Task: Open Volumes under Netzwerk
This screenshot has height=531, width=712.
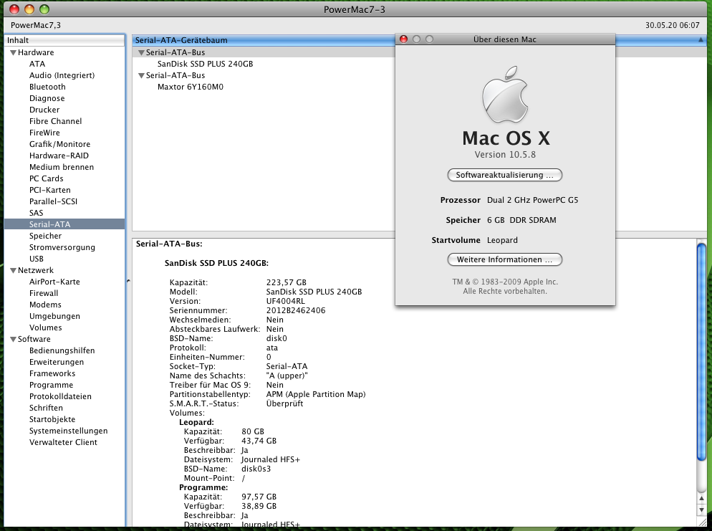Action: [x=45, y=327]
